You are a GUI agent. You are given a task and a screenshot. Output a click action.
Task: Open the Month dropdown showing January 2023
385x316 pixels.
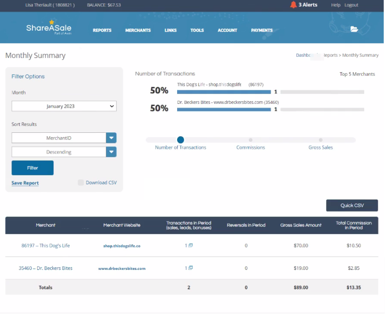(x=64, y=106)
